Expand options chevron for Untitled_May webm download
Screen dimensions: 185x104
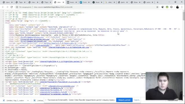pyautogui.click(x=28, y=101)
